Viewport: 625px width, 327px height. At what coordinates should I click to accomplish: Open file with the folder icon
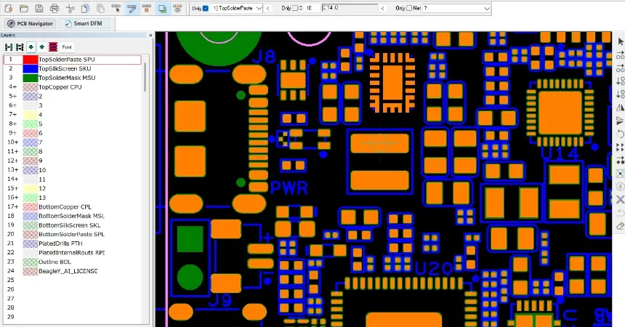(24, 8)
